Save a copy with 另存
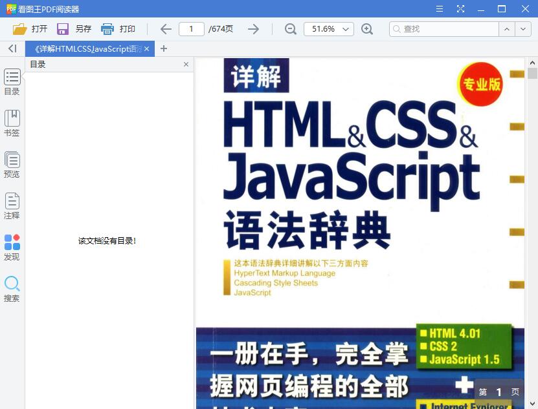538x409 pixels. tap(74, 29)
